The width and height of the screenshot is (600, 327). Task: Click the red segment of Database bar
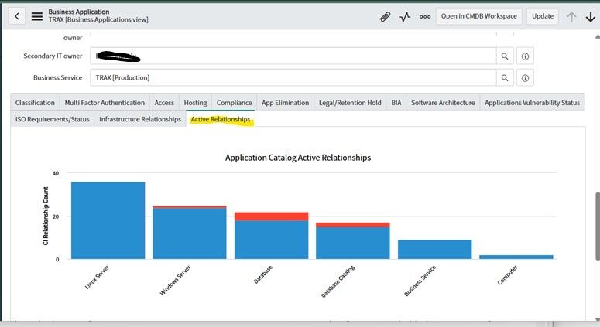click(271, 216)
